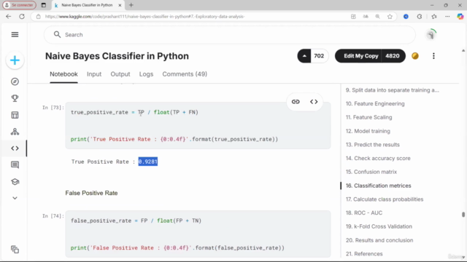Open the three-dot notebook options menu
Viewport: 467px width, 262px height.
[x=433, y=56]
